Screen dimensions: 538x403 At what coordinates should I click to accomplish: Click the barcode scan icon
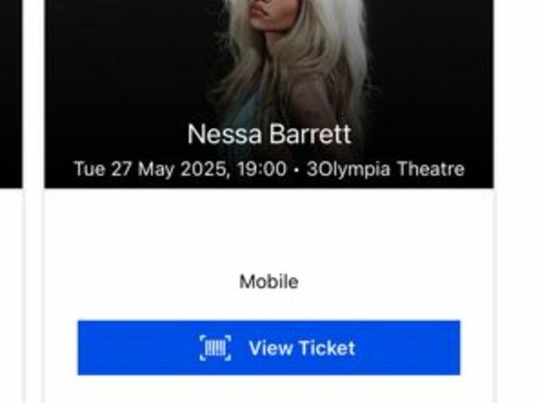[x=215, y=347]
